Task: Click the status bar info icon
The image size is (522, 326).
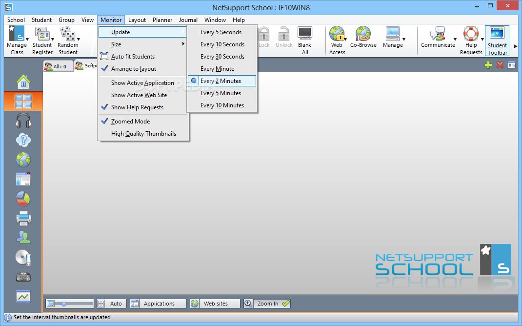Action: (x=8, y=317)
